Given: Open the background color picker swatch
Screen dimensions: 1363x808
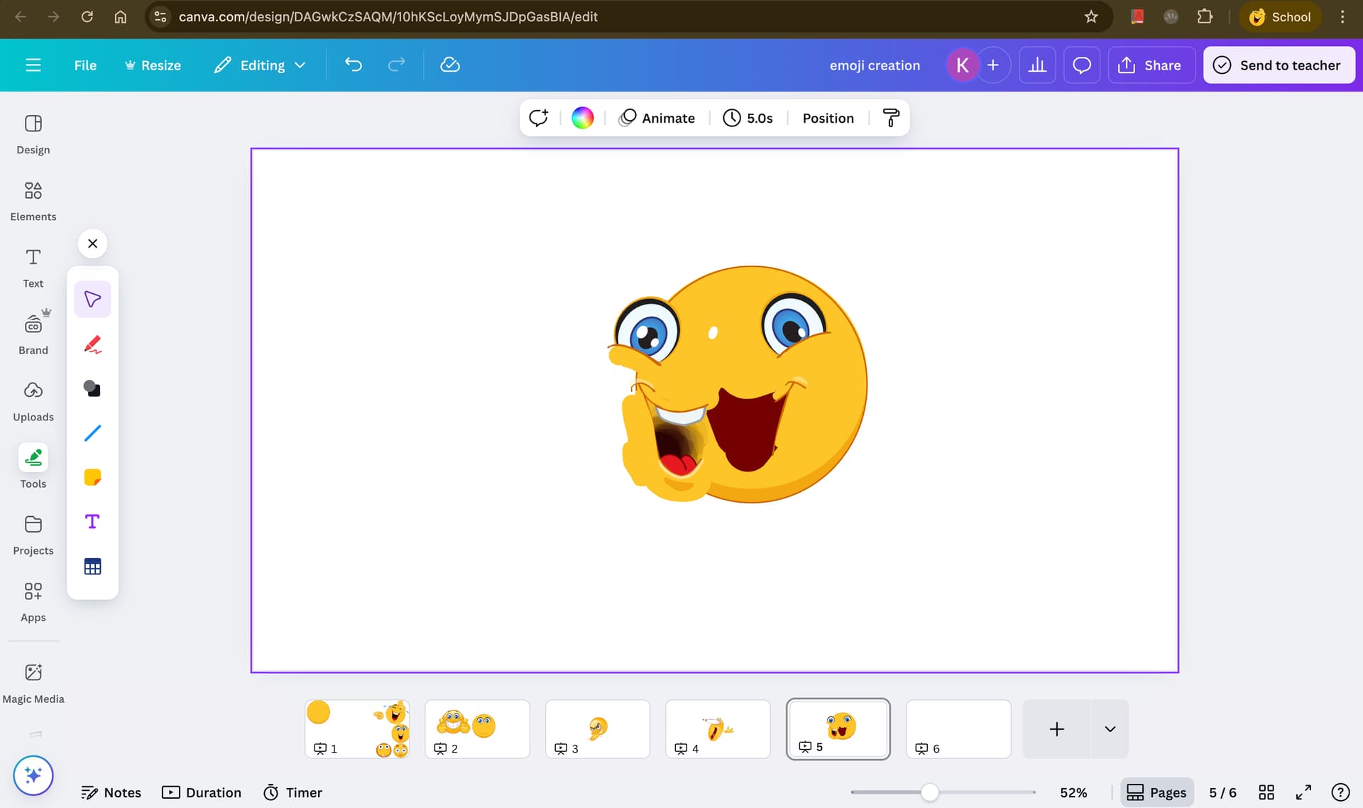Looking at the screenshot, I should click(582, 118).
